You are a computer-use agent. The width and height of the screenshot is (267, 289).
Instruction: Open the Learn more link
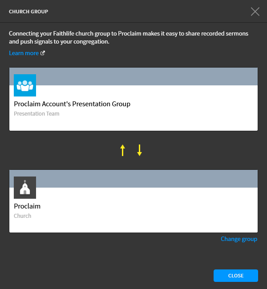pos(24,53)
